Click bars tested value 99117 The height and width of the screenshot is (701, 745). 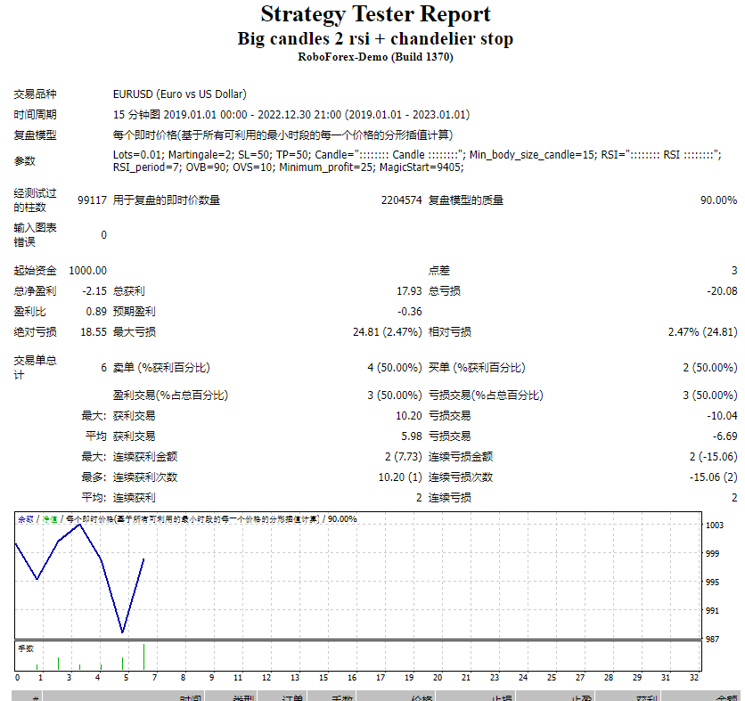click(x=92, y=200)
